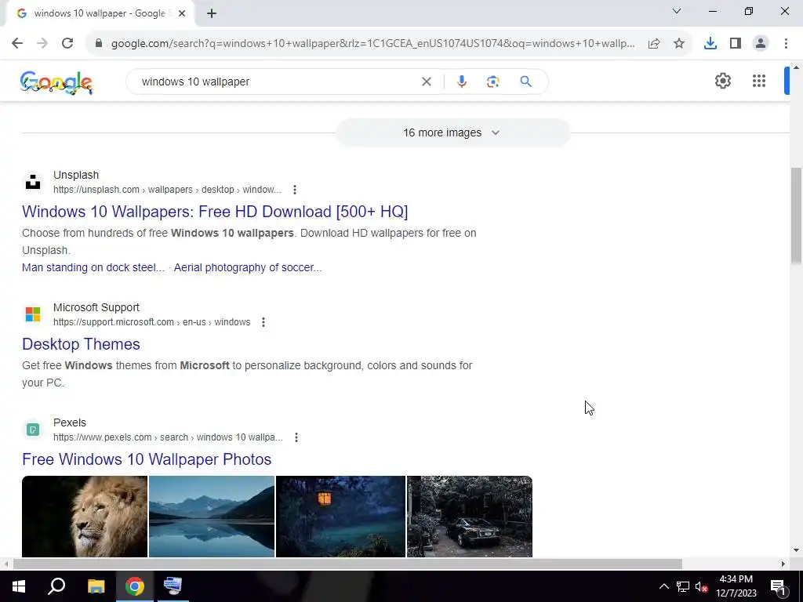Click the Pexels favicon
Image resolution: width=803 pixels, height=602 pixels.
(33, 430)
